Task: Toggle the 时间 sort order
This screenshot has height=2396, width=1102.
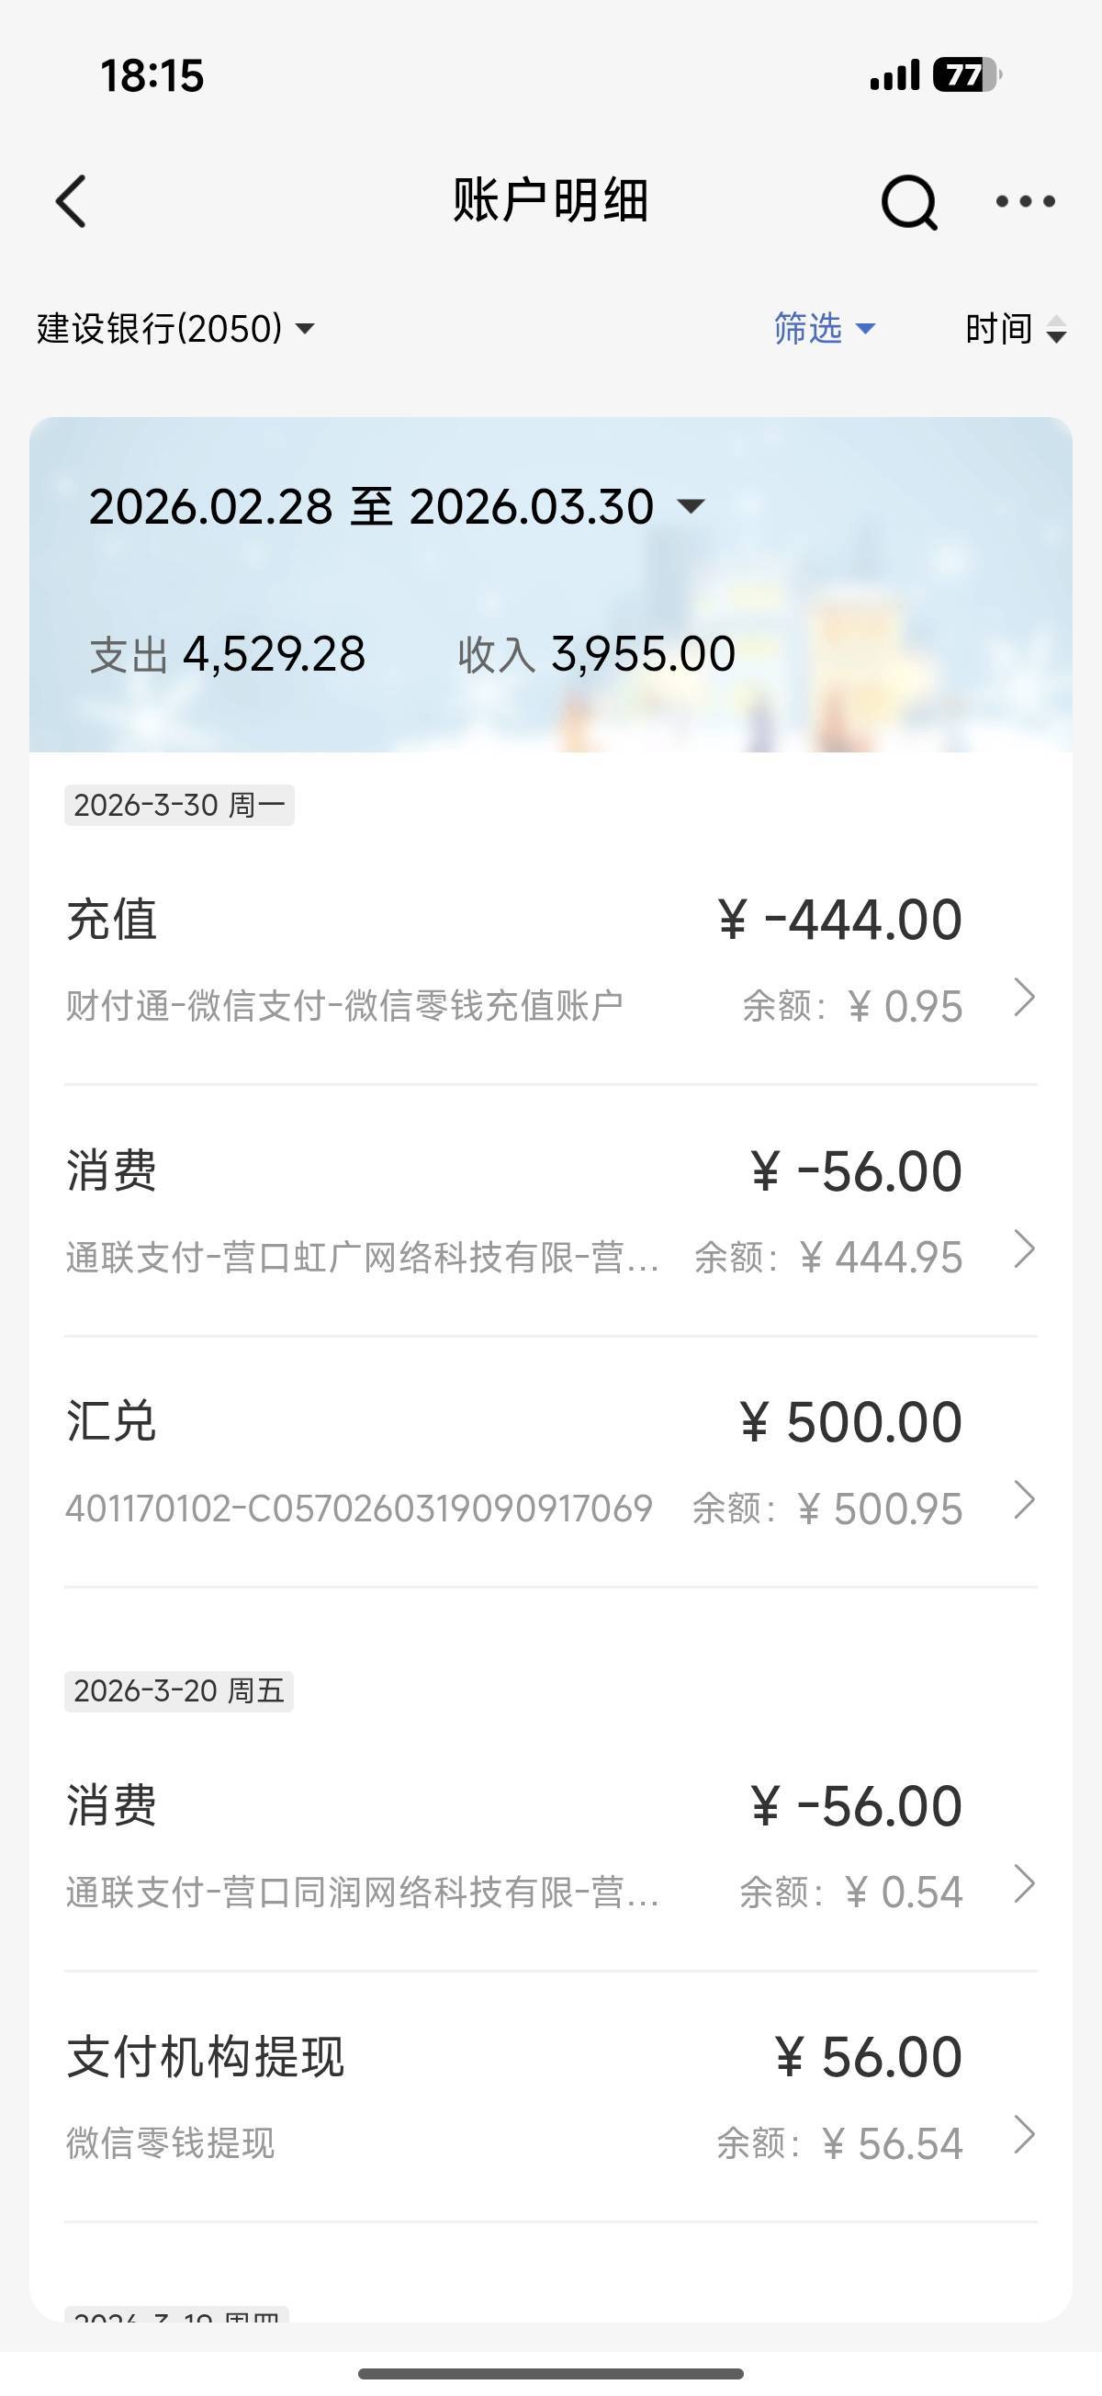Action: 1015,328
